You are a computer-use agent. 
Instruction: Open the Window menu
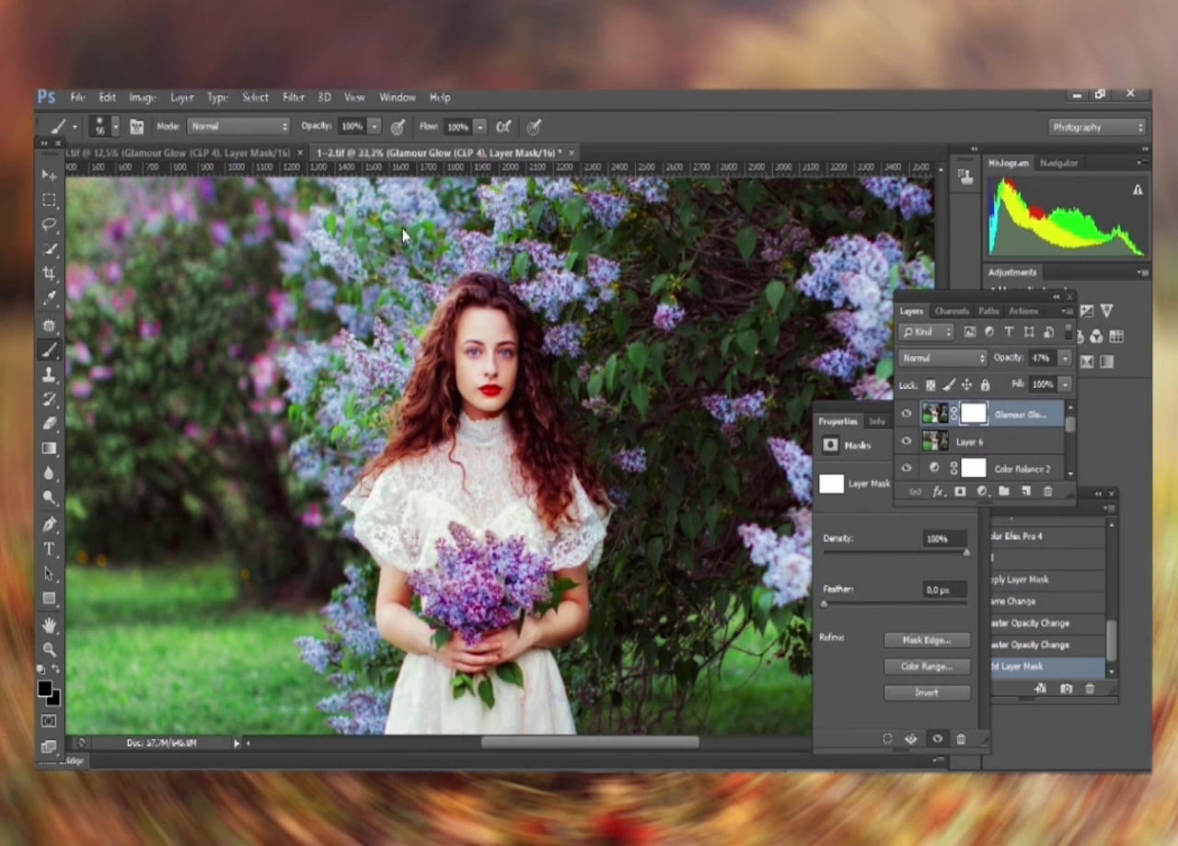(x=398, y=97)
